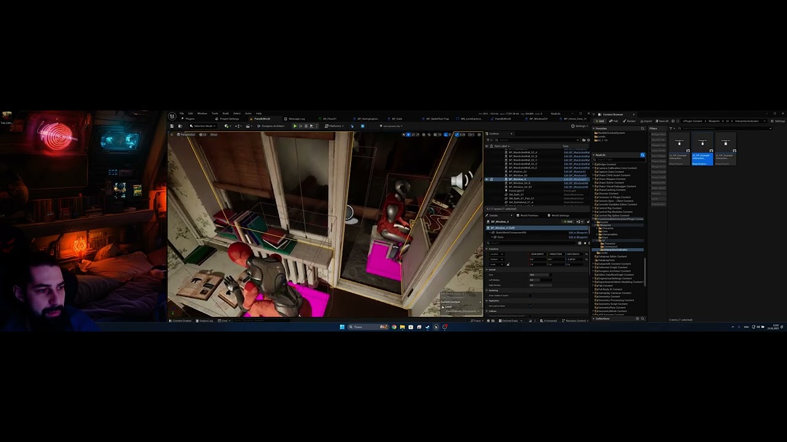Open the Selection Mode dropdown

point(203,126)
